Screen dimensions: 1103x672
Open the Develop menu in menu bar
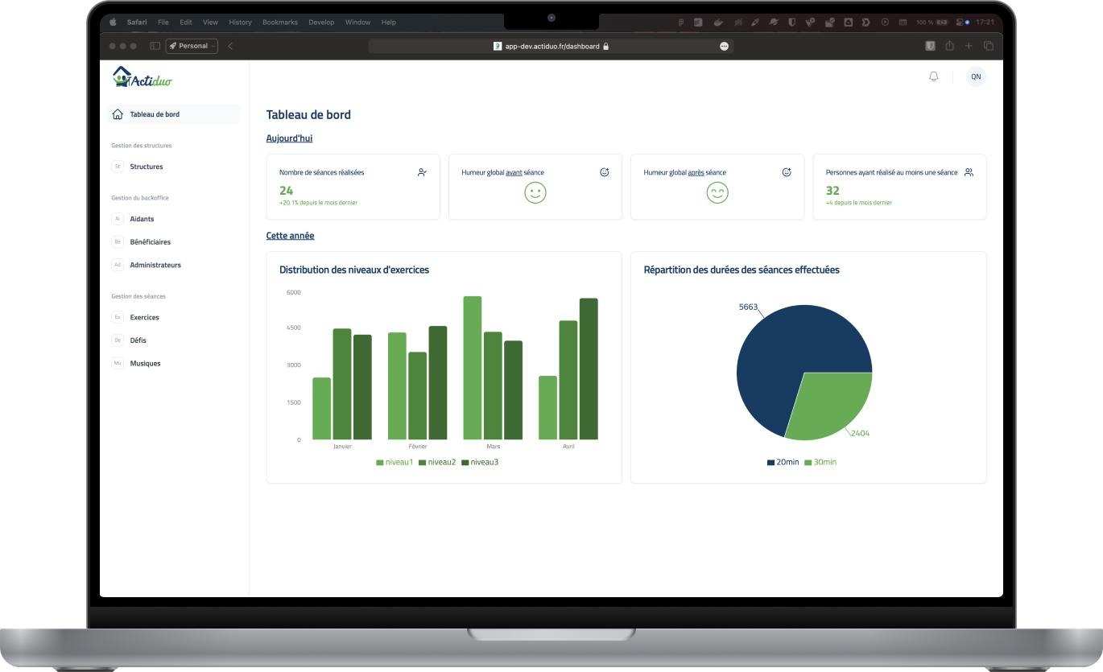pyautogui.click(x=321, y=22)
